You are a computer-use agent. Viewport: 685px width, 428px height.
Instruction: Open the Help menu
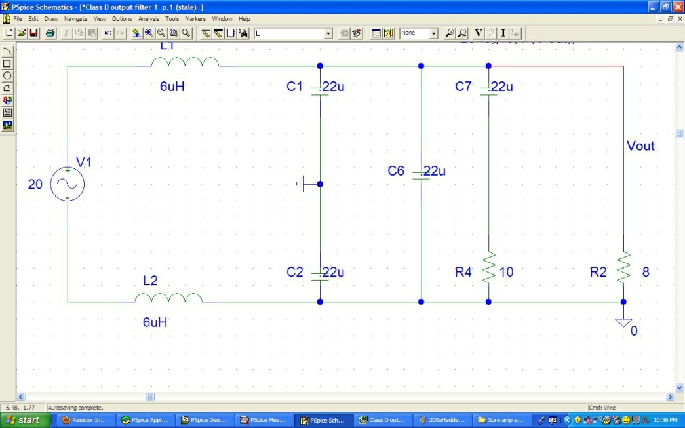[245, 19]
